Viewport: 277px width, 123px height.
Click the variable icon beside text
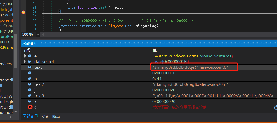click(x=30, y=67)
